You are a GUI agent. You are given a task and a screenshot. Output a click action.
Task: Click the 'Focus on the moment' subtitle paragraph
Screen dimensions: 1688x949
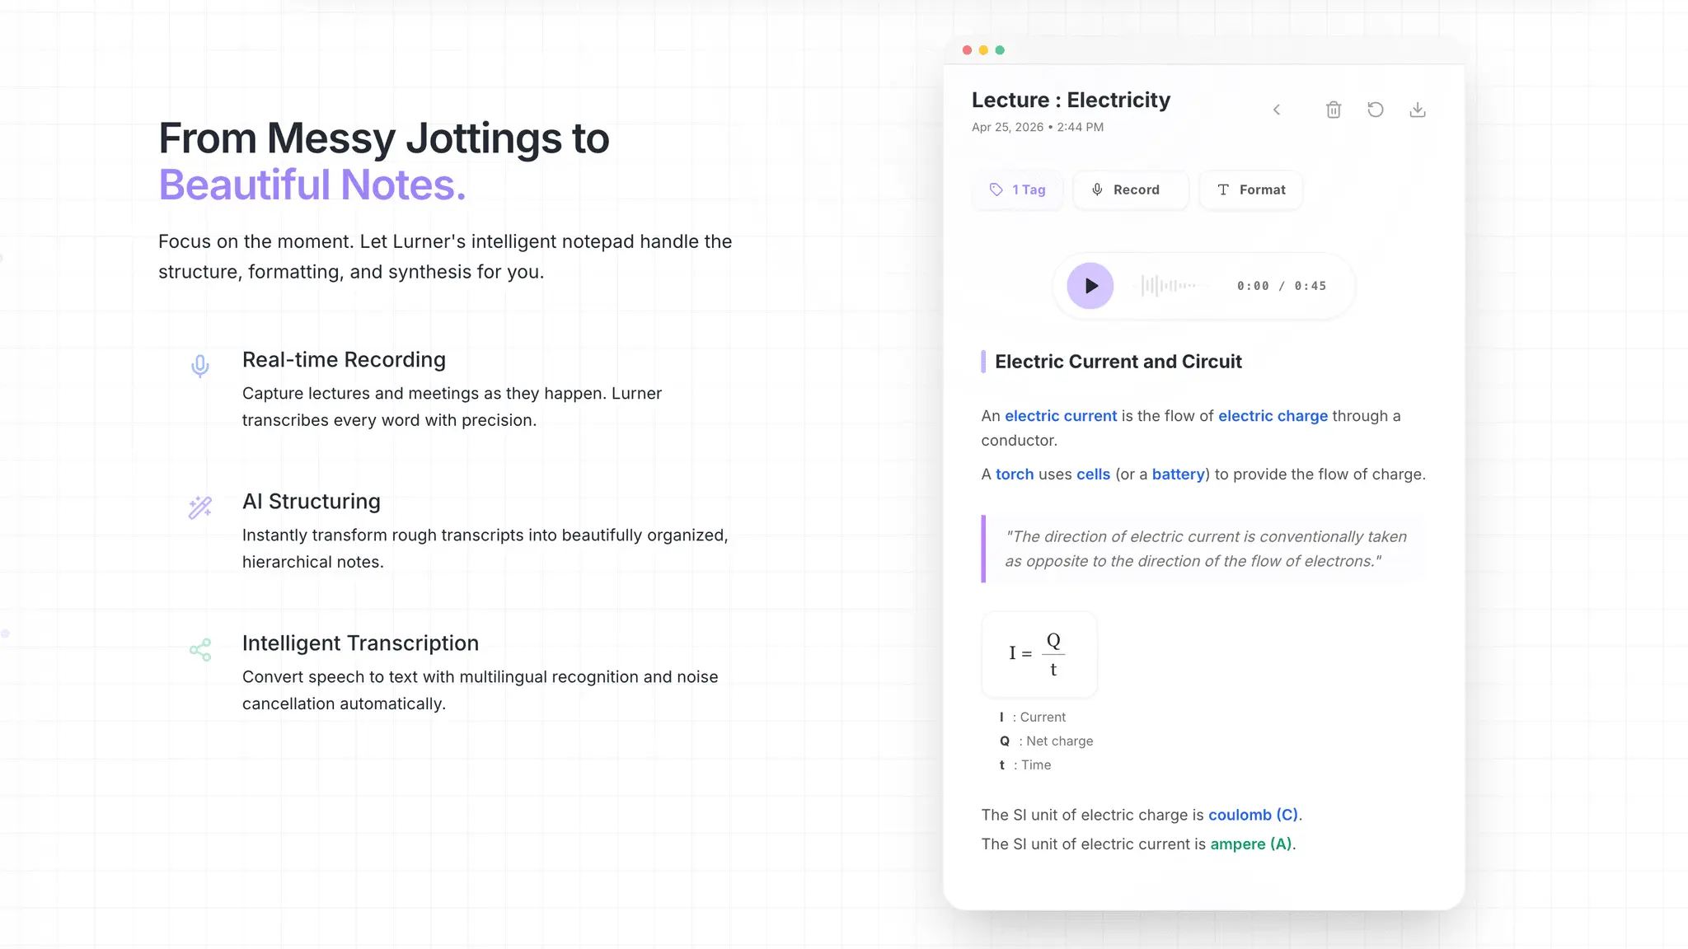click(445, 257)
